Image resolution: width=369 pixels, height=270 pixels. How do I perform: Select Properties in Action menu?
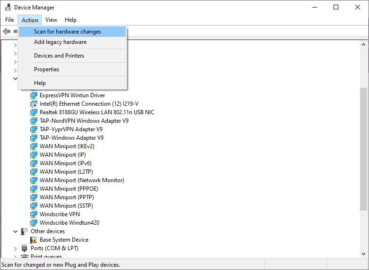(72, 69)
